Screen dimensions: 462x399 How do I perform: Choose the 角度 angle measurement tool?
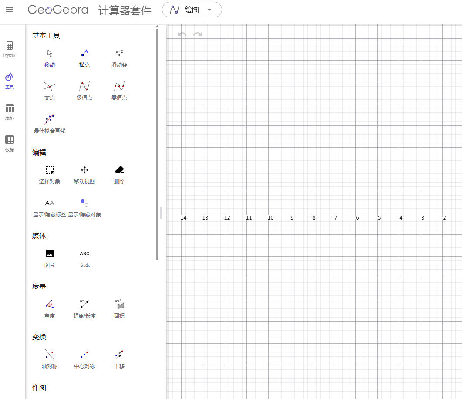click(x=50, y=308)
